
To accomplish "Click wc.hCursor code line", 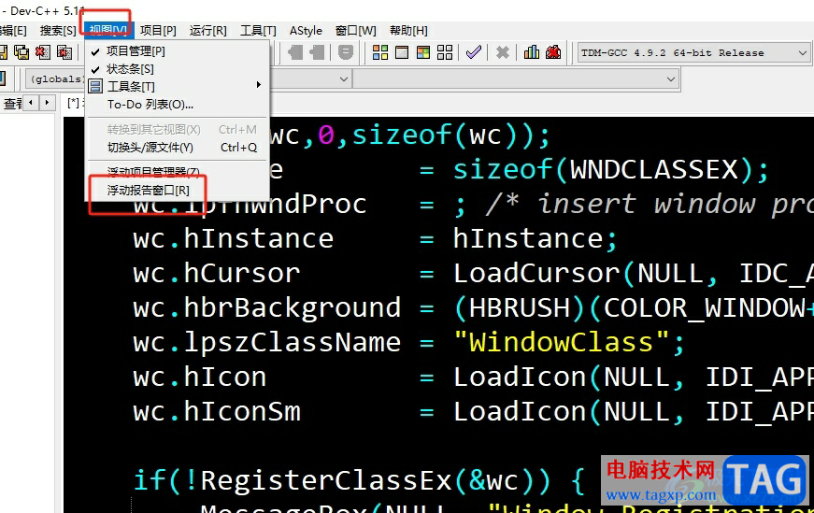I will click(x=217, y=274).
